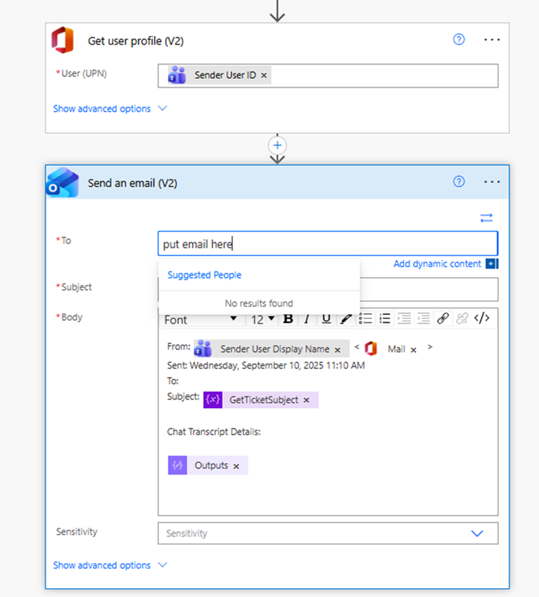
Task: Click the Sent date line in body
Action: click(x=266, y=366)
